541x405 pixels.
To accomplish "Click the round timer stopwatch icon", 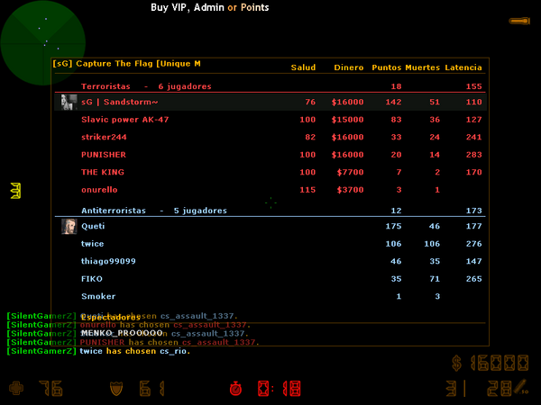I will (x=235, y=389).
